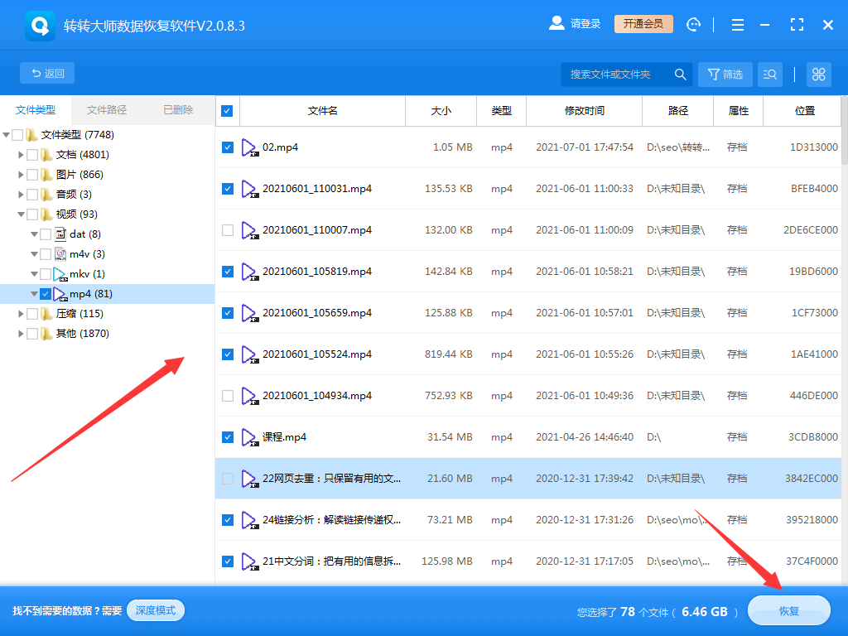This screenshot has height=636, width=848.
Task: Expand the 文档 (4801) tree node
Action: tap(21, 155)
